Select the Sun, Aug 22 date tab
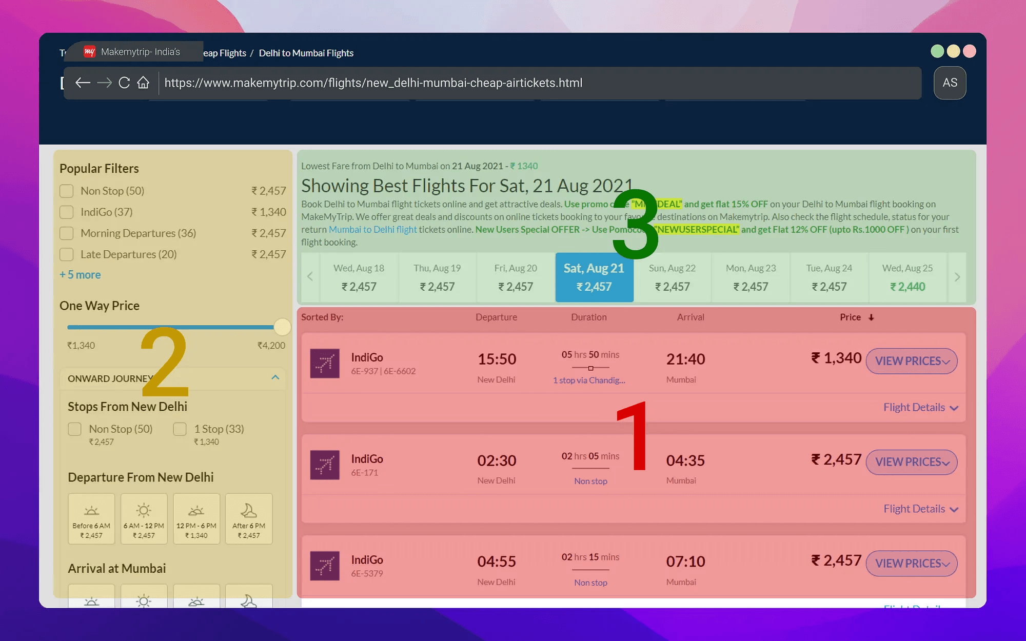Image resolution: width=1026 pixels, height=641 pixels. (x=672, y=277)
